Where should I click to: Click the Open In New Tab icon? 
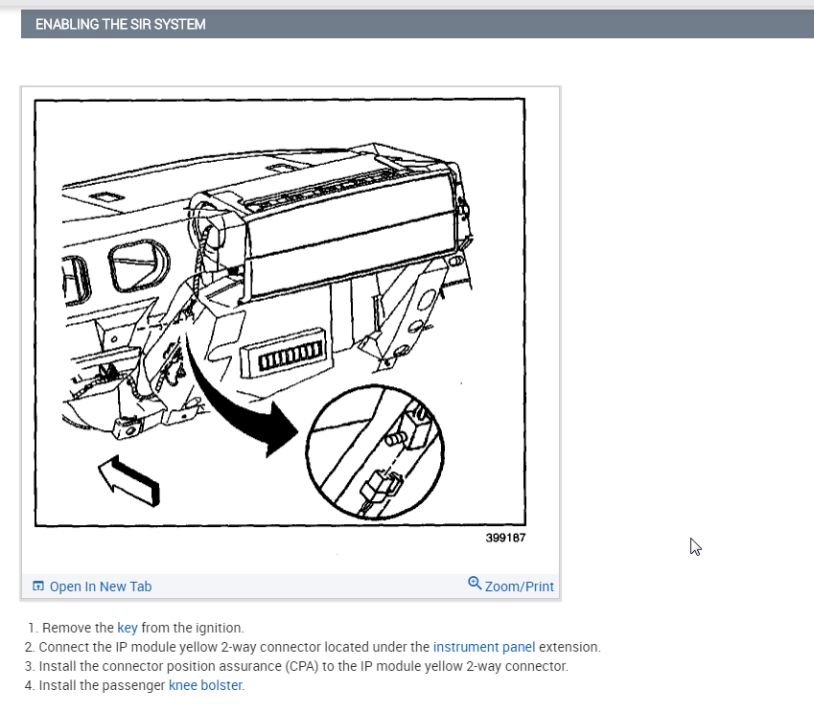(38, 586)
